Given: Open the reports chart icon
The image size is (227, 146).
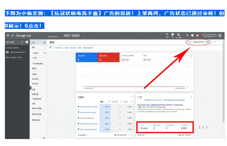Looking at the screenshot, I should click(x=173, y=34).
